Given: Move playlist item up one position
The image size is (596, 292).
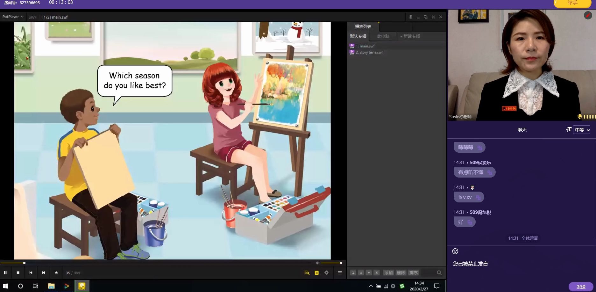Looking at the screenshot, I should coord(361,273).
